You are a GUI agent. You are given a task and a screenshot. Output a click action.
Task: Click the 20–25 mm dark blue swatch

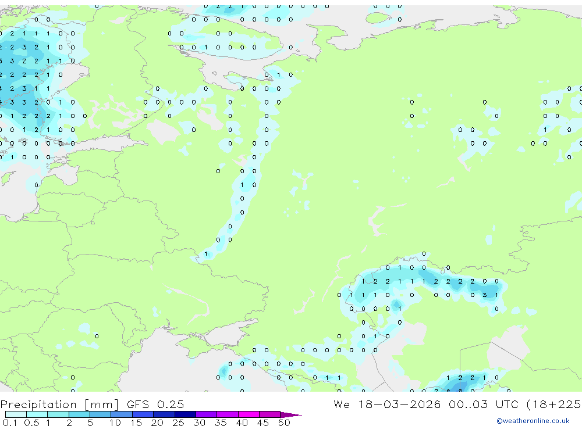pyautogui.click(x=164, y=414)
